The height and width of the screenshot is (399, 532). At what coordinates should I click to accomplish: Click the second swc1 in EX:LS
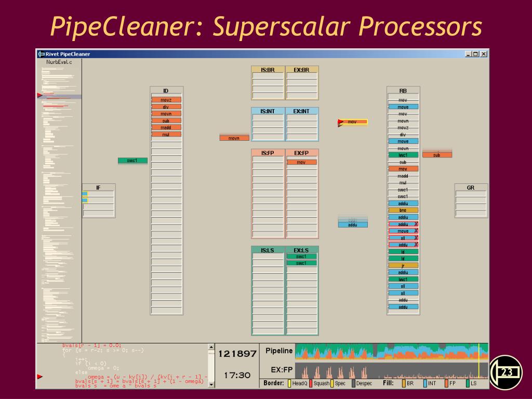(302, 263)
